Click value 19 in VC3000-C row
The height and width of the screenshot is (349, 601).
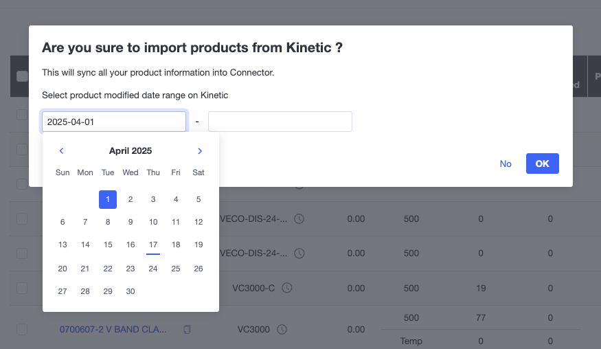tap(481, 288)
